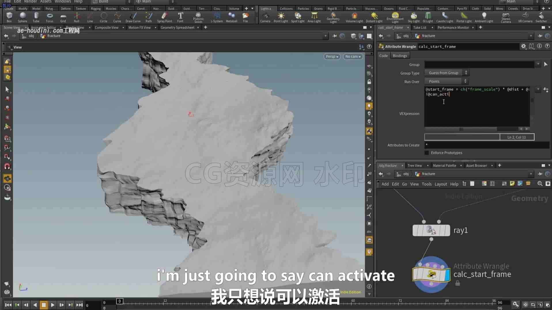Pick the Draw Curve shelf tool

pos(133,17)
